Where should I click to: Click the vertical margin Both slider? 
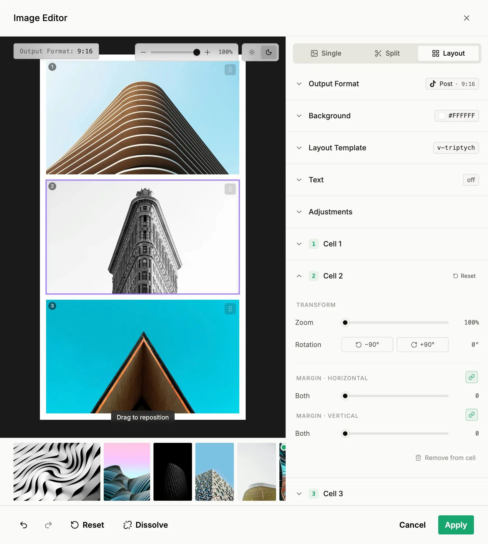click(x=395, y=434)
